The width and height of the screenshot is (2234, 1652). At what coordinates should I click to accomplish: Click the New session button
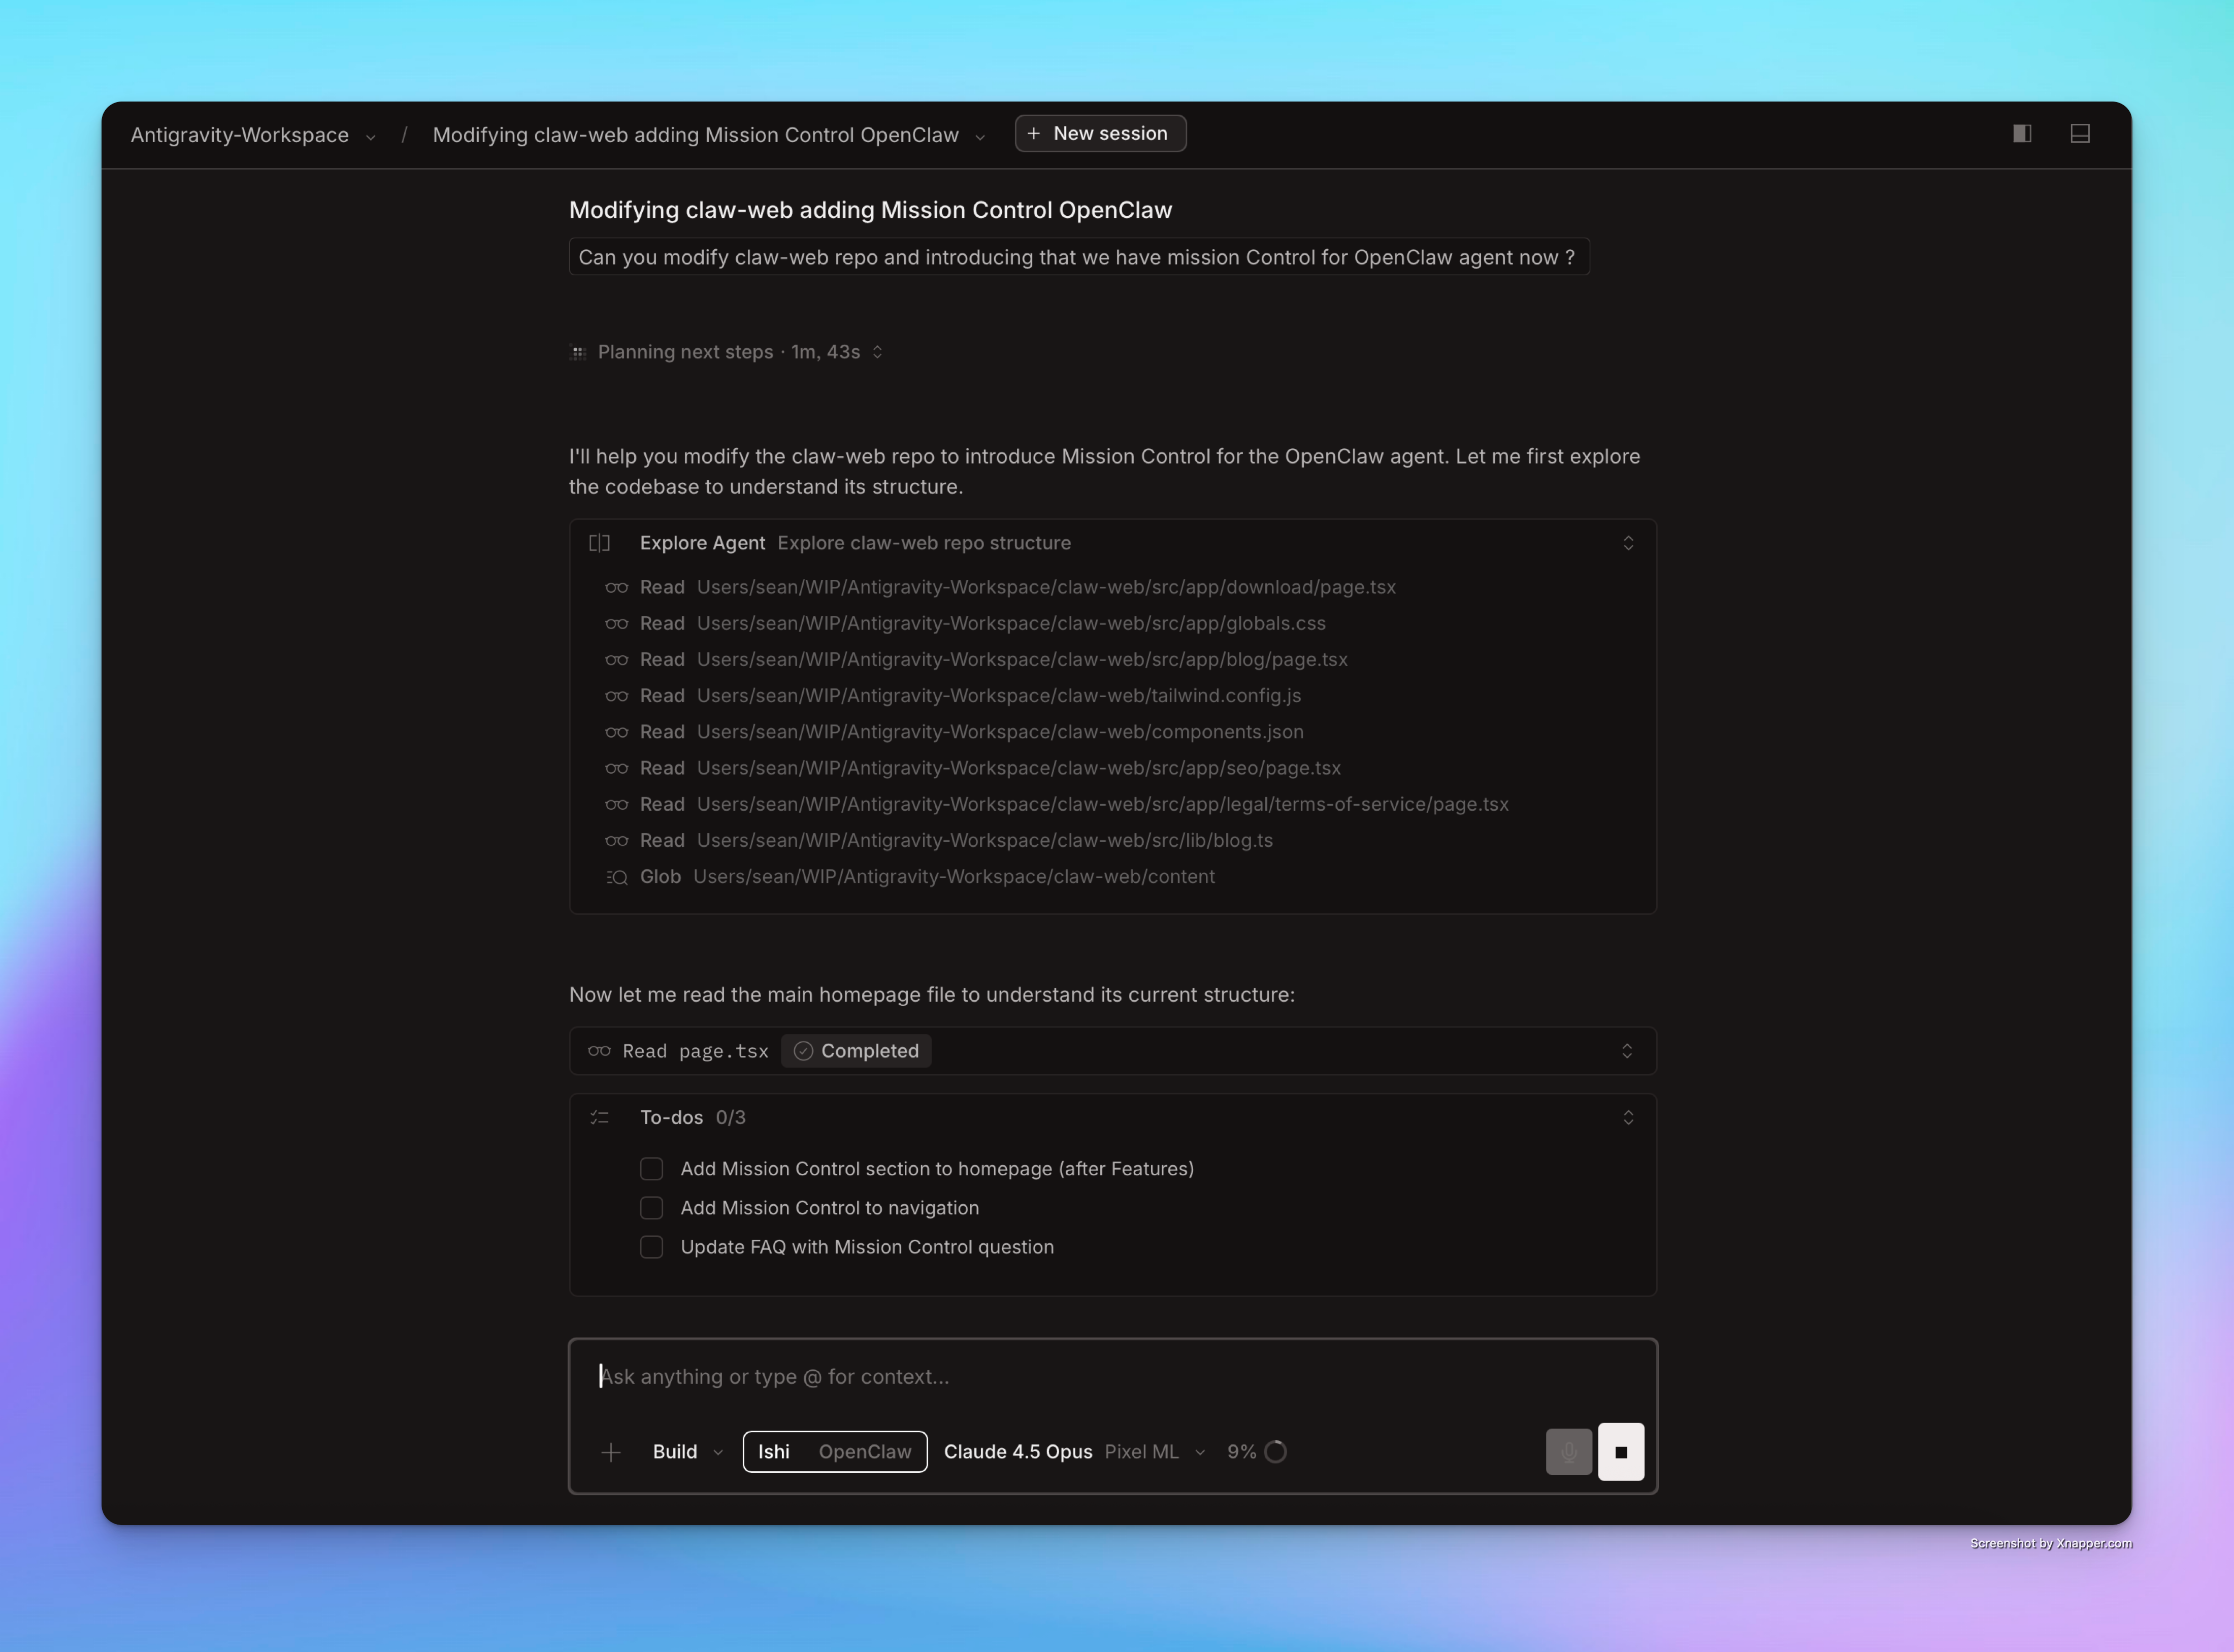coord(1100,132)
